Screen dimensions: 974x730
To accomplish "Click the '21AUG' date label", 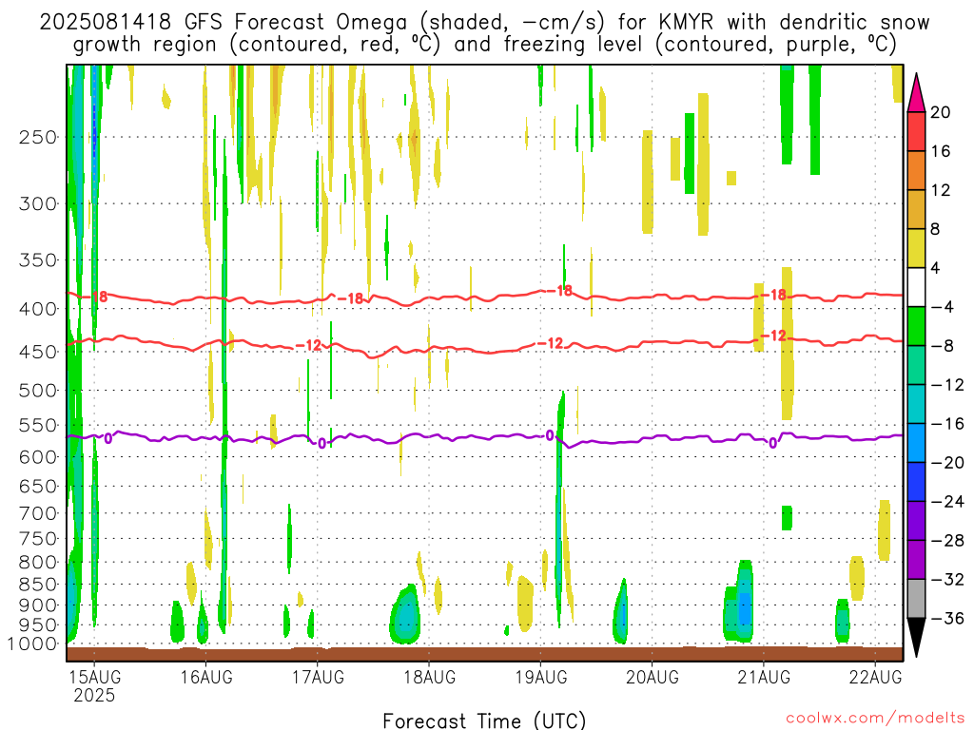I will (x=764, y=677).
